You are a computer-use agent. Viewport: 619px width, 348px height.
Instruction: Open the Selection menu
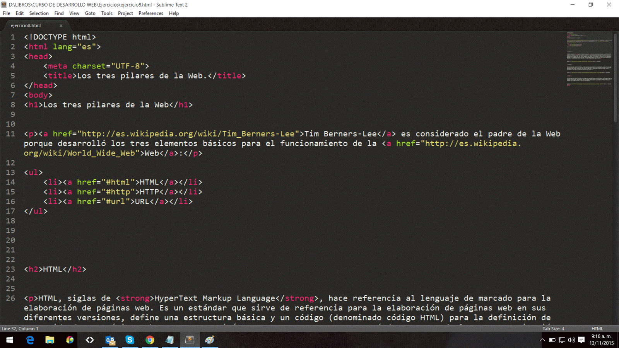click(39, 13)
